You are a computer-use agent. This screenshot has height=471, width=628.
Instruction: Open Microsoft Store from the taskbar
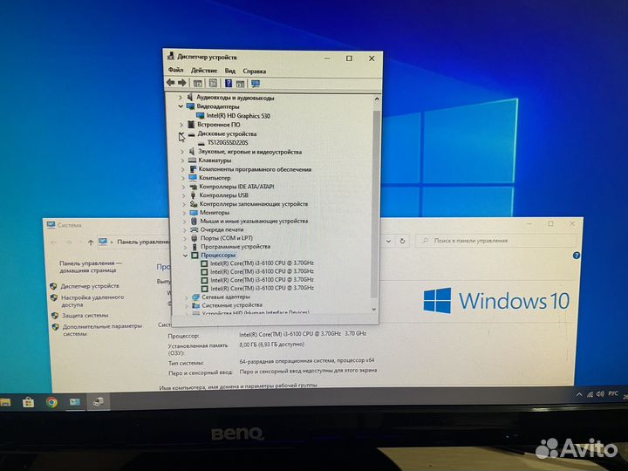29,402
